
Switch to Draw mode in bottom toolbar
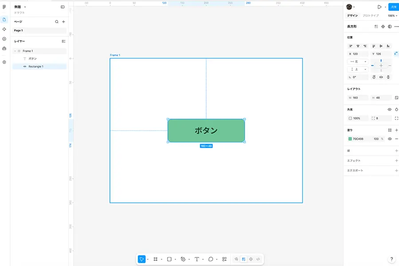click(x=236, y=259)
